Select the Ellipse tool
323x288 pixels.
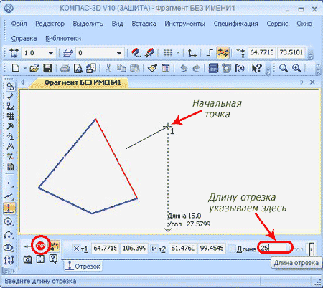point(9,247)
